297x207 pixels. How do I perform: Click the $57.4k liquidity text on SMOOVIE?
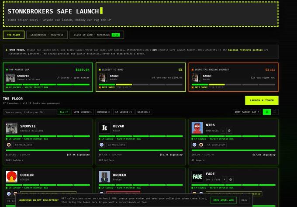tap(78, 155)
